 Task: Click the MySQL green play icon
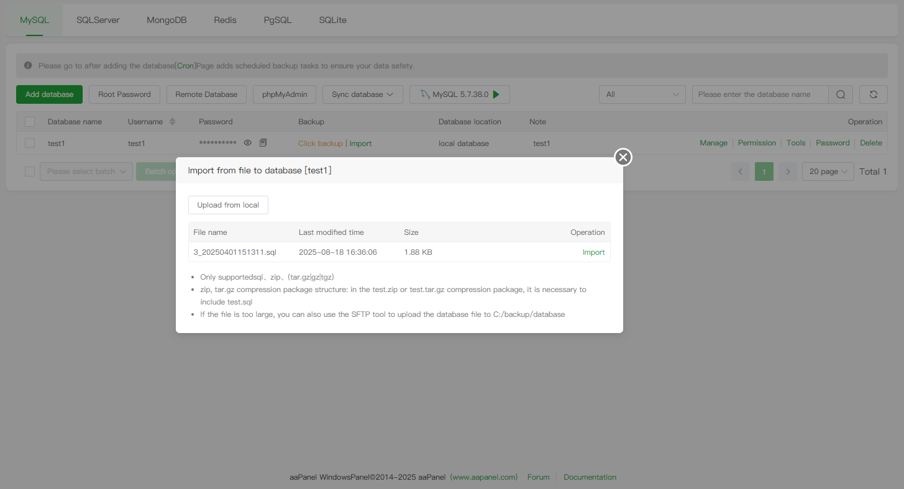tap(496, 94)
